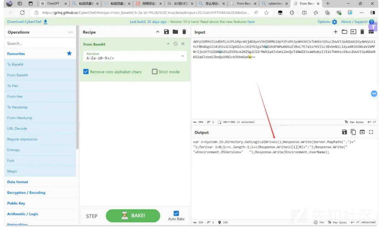
Task: Reset pane layout icon
Action: click(371, 32)
